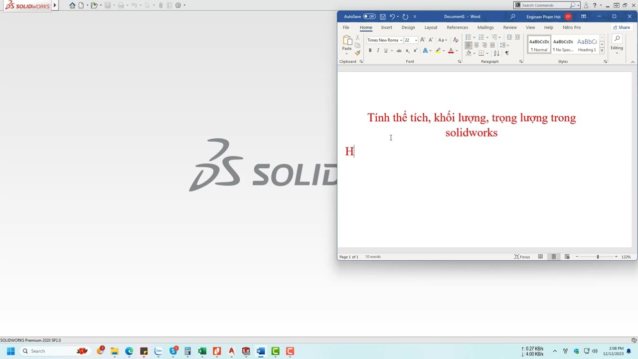
Task: Switch to Read Mode view in status bar
Action: [x=540, y=257]
